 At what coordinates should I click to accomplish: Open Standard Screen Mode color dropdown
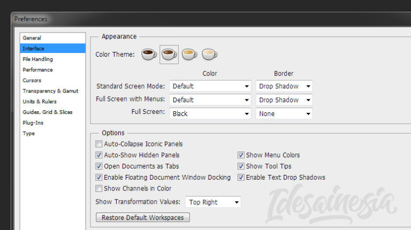(x=210, y=86)
